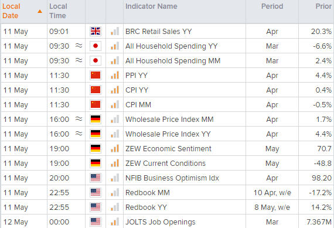
Task: Click the Period column header
Action: click(272, 6)
